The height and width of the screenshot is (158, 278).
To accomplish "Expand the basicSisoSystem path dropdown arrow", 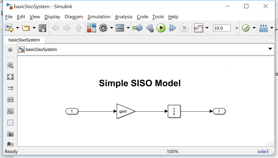I will point(270,49).
